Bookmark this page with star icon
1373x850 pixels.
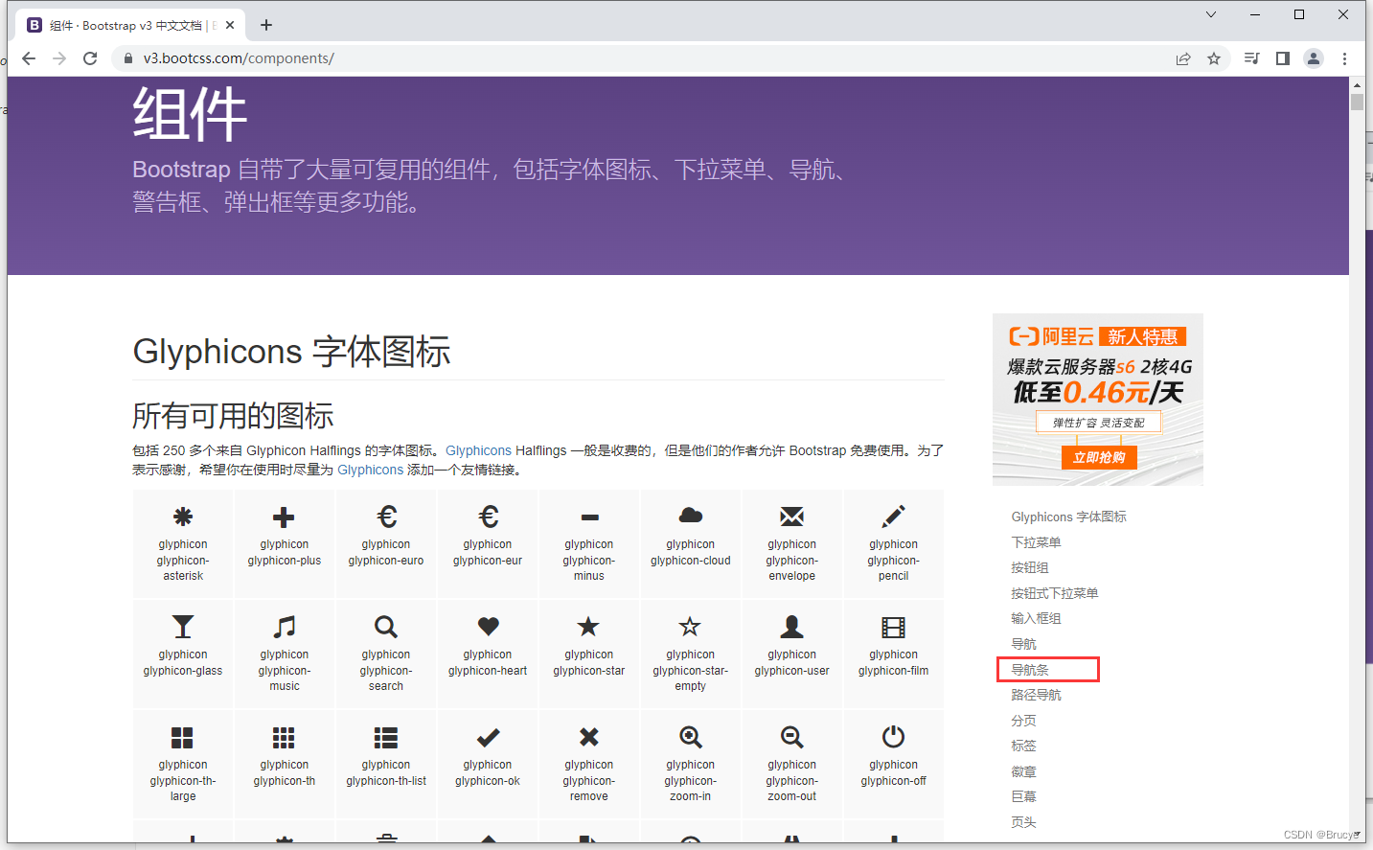point(1214,58)
